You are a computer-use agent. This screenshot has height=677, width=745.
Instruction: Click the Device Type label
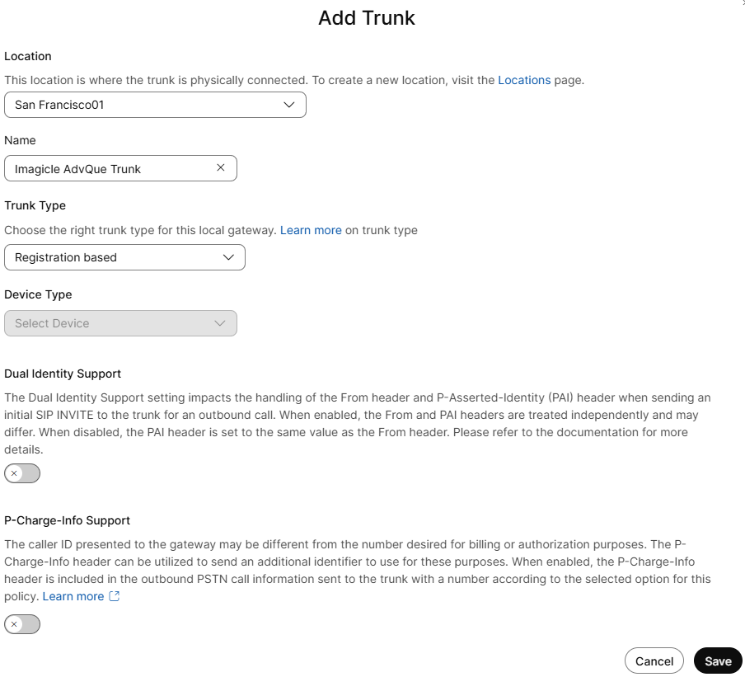point(38,294)
